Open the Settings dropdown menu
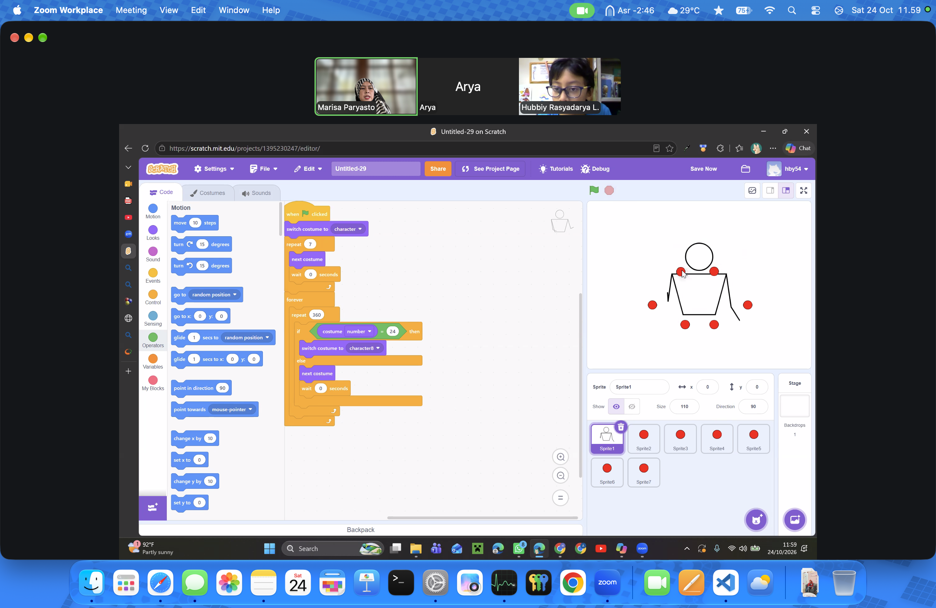This screenshot has width=936, height=608. [214, 169]
